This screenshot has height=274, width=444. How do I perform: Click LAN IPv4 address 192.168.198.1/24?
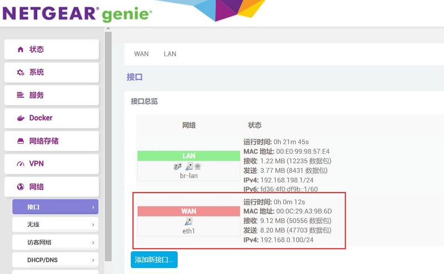(x=287, y=180)
